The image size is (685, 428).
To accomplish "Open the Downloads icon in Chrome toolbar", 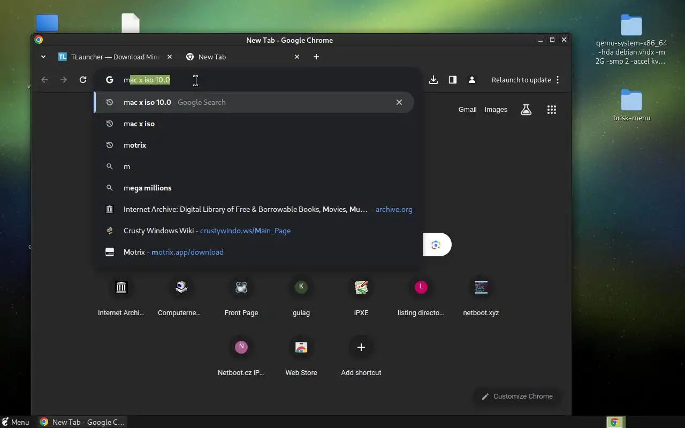I will (x=433, y=80).
